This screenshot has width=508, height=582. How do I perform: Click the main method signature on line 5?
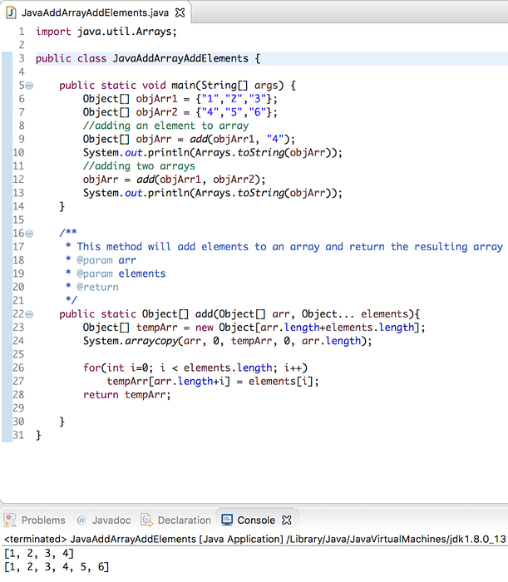(177, 86)
